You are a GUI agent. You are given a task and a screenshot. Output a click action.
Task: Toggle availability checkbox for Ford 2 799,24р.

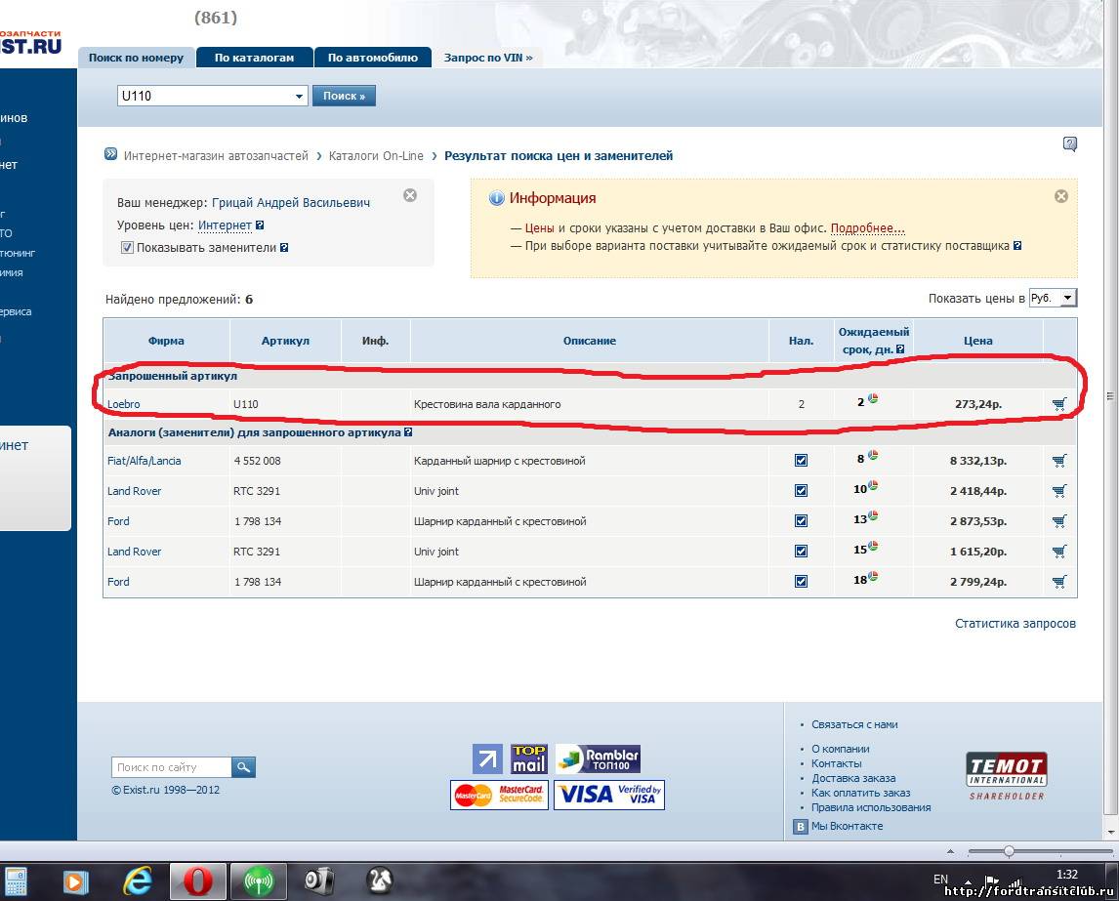801,582
